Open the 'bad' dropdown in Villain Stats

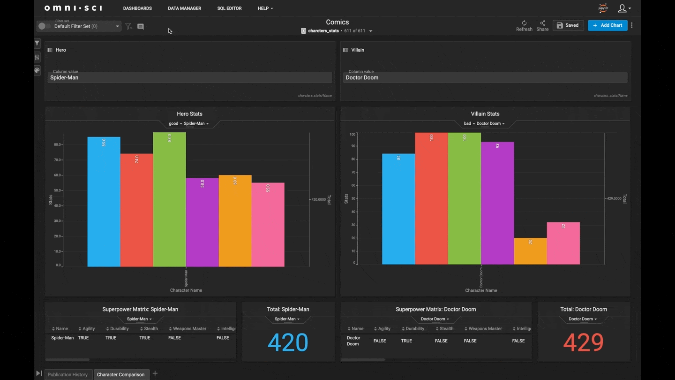pyautogui.click(x=469, y=124)
